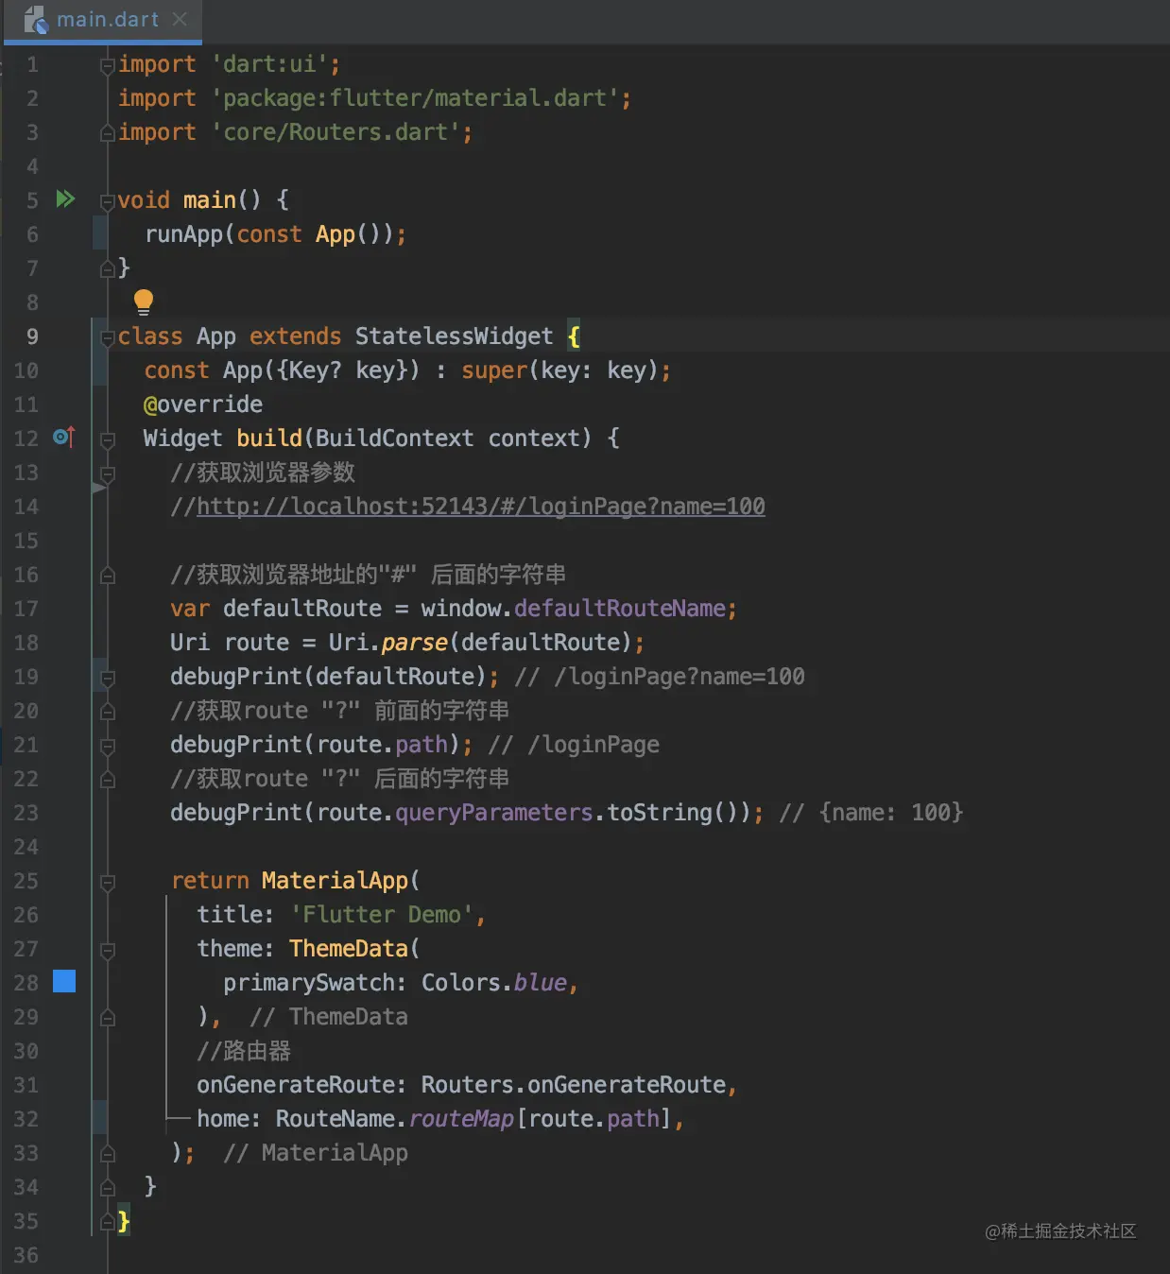Collapse the MaterialApp fold on line 25
Image resolution: width=1170 pixels, height=1274 pixels.
[x=108, y=882]
